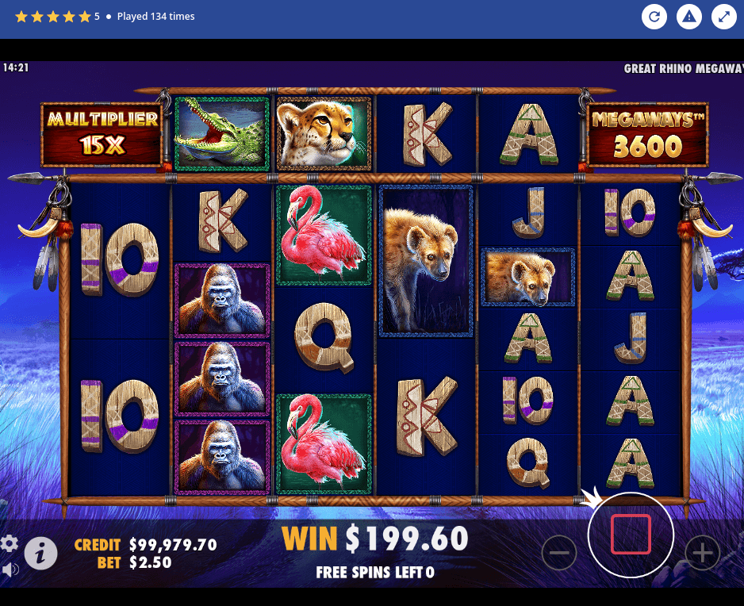Click the cheetah symbol in top row
Image resolution: width=744 pixels, height=606 pixels.
click(324, 134)
